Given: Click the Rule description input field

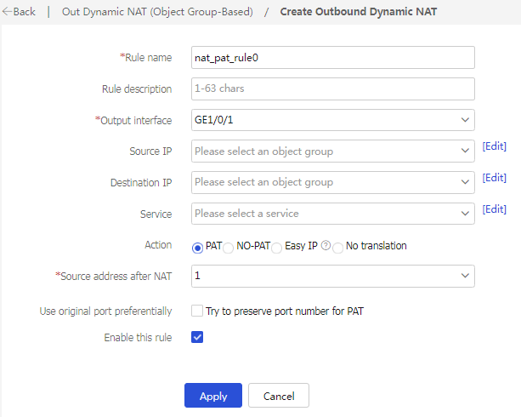Looking at the screenshot, I should tap(332, 89).
